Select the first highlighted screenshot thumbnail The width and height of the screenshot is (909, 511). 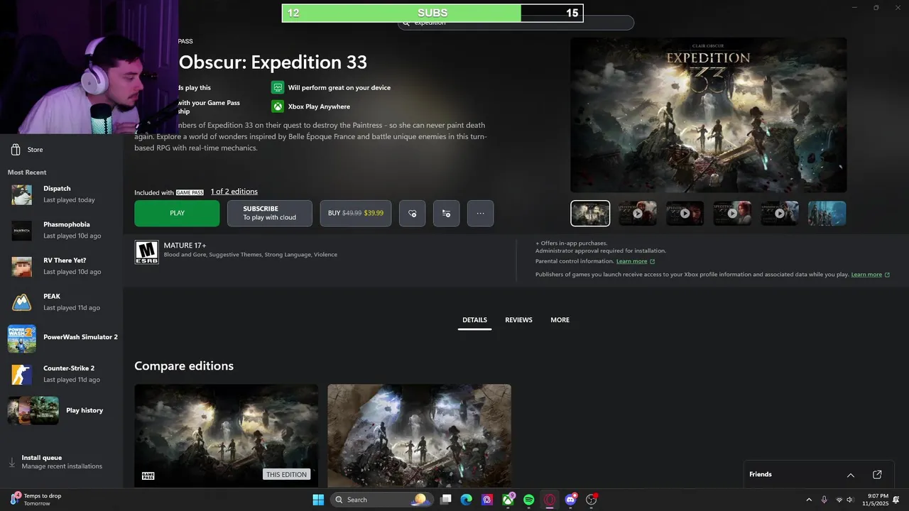click(x=590, y=214)
